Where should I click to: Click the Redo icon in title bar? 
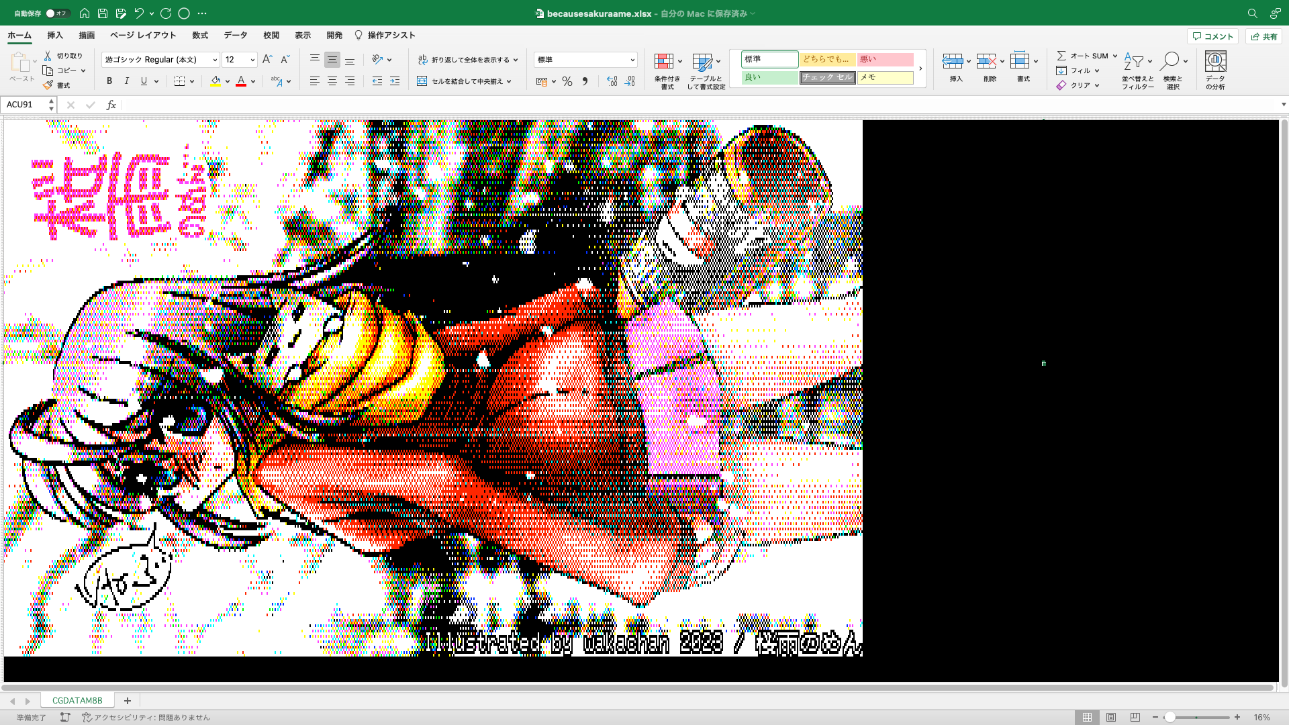tap(166, 13)
